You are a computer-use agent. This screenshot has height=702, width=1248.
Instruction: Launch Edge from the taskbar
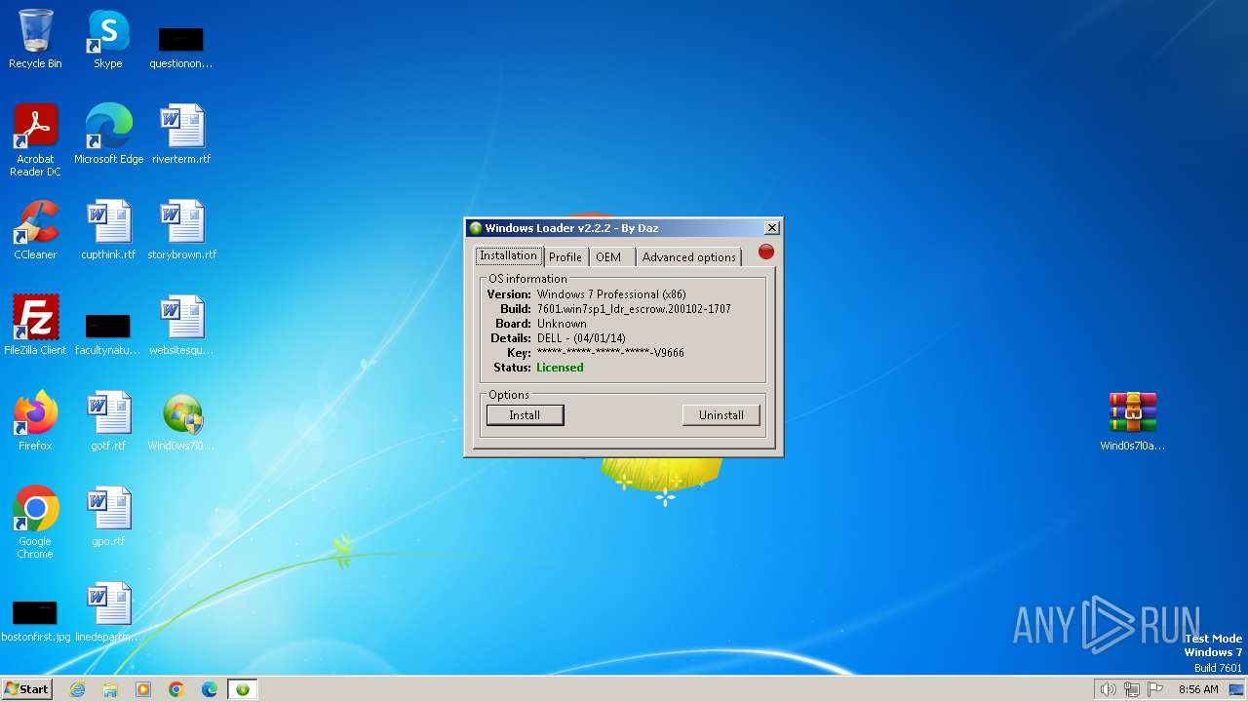coord(210,689)
